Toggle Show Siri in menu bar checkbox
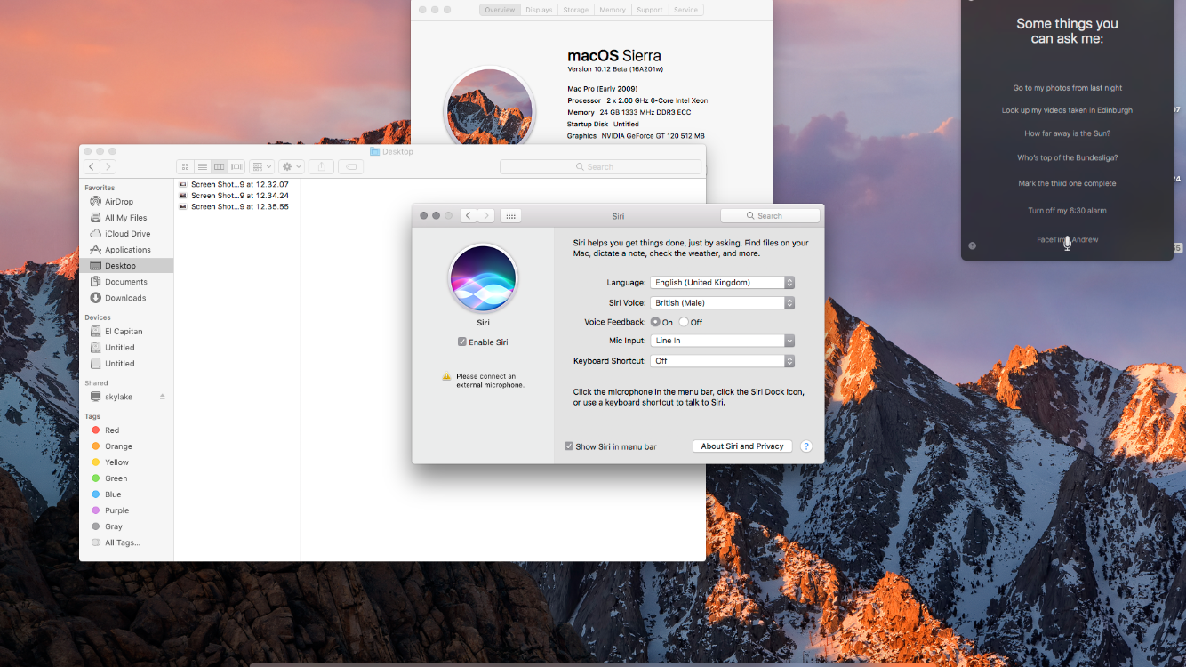This screenshot has width=1186, height=667. pyautogui.click(x=569, y=446)
